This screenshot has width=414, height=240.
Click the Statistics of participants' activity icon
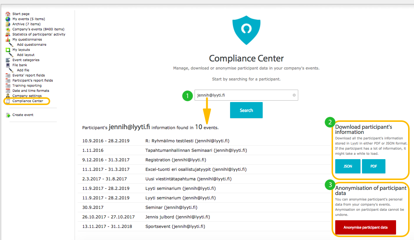8,34
